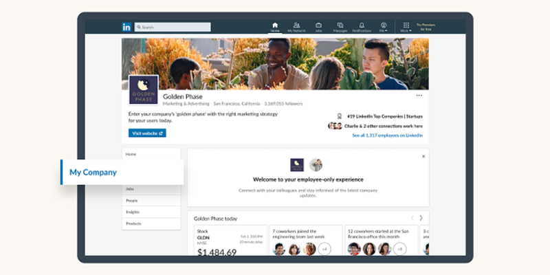The image size is (550, 275).
Task: Select the People sidebar tab
Action: tap(151, 201)
